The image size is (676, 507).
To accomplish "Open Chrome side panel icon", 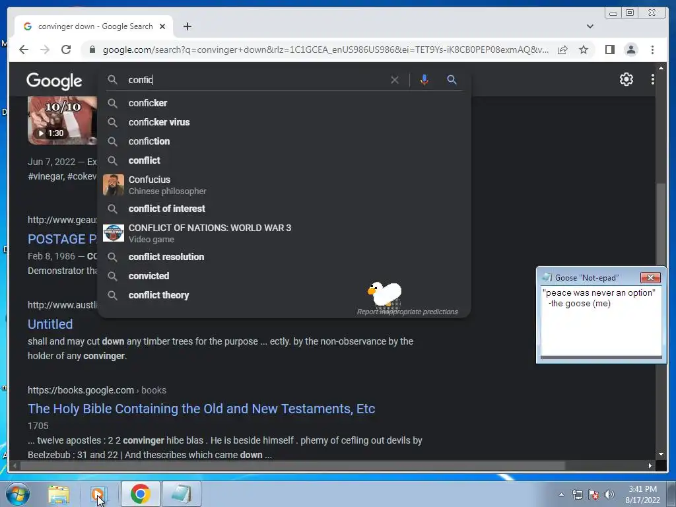I will pos(609,50).
